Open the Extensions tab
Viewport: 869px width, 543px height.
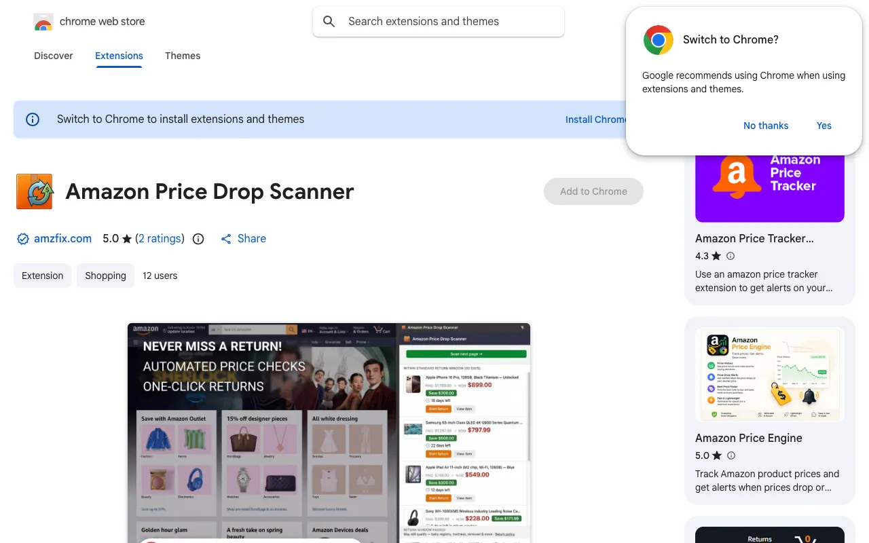(119, 56)
